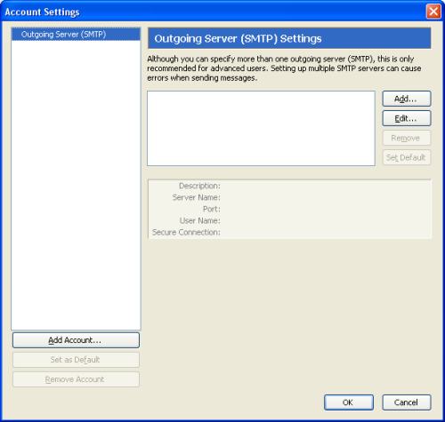Confirm settings with the OK button
Screen dimensions: 445x422
(349, 402)
